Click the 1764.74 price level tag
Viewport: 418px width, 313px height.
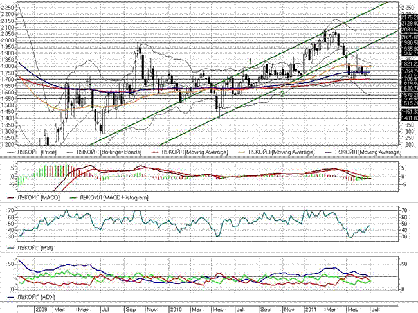409,71
